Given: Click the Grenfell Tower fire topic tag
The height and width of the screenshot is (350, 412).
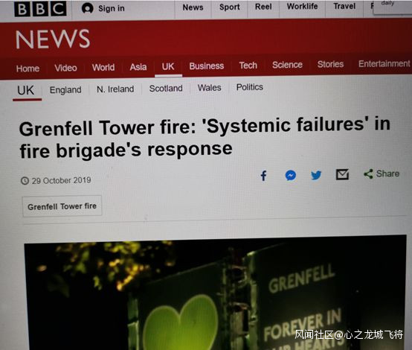Looking at the screenshot, I should click(x=62, y=206).
